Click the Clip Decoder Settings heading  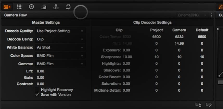click(152, 22)
